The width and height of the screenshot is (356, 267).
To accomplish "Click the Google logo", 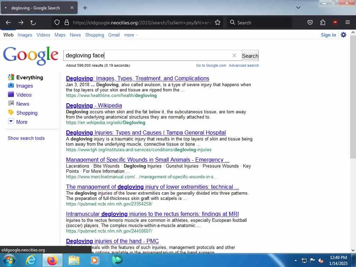I will pos(31,56).
